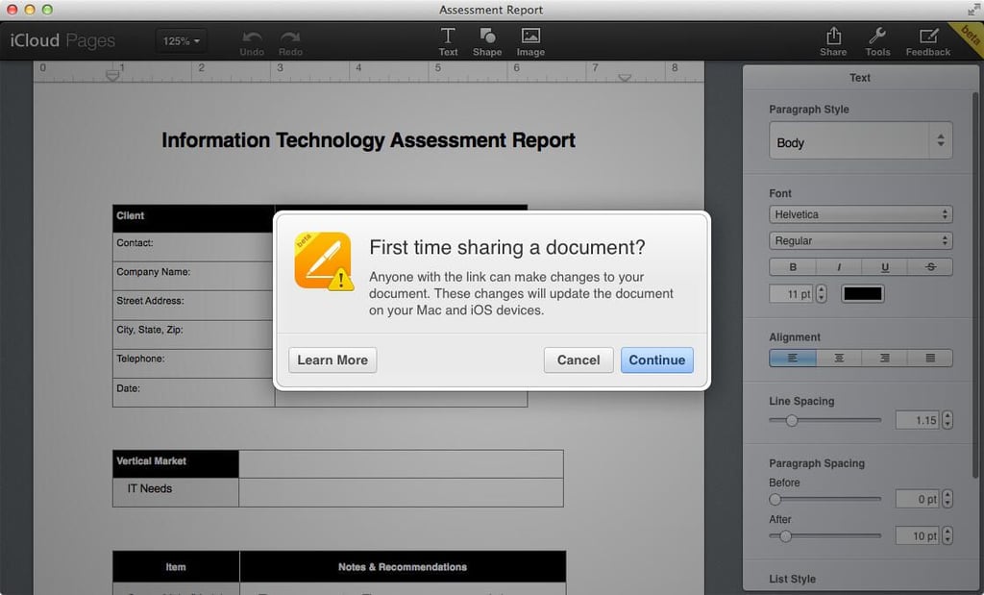
Task: Click the Learn More button
Action: click(x=332, y=360)
